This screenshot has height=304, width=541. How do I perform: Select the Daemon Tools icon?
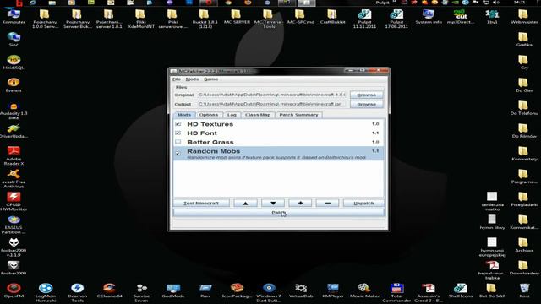coord(77,292)
